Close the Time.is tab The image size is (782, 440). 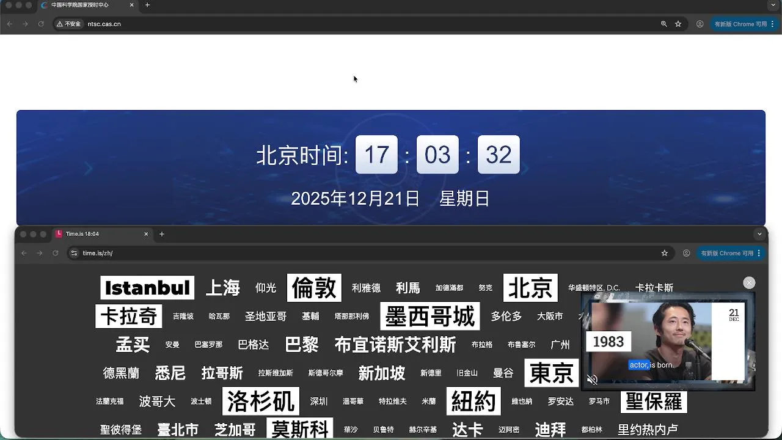point(146,234)
